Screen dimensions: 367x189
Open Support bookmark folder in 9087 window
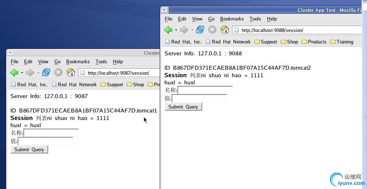pos(112,84)
